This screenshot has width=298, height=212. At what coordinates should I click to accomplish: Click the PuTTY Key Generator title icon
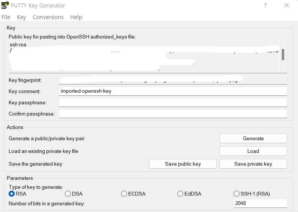click(5, 5)
